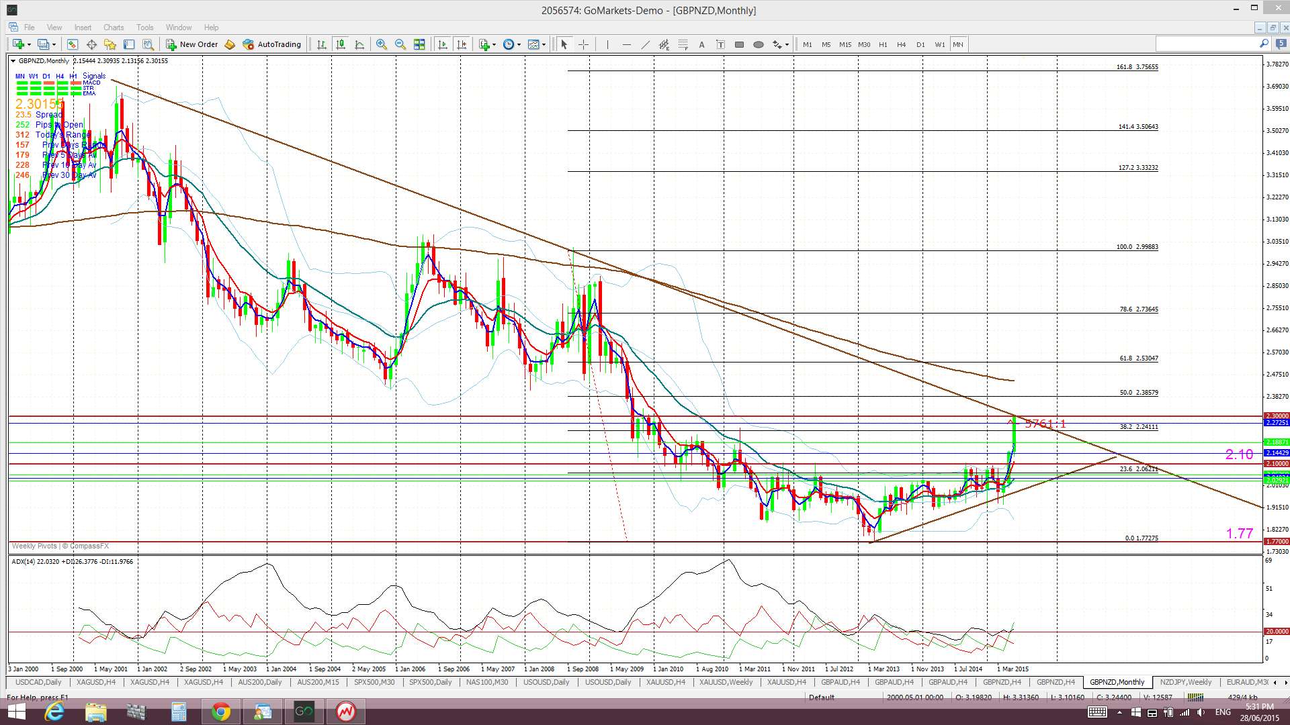
Task: Click the Zoom In magnifier icon
Action: [381, 44]
